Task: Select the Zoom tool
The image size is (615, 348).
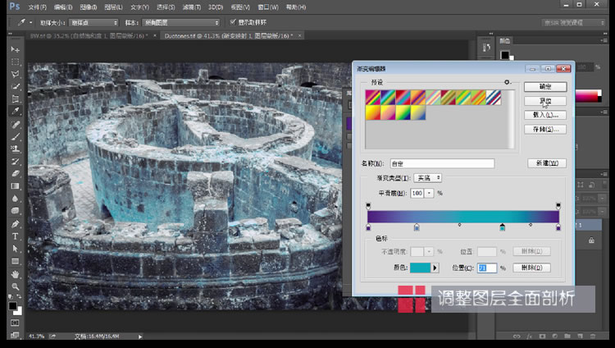Action: 15,286
